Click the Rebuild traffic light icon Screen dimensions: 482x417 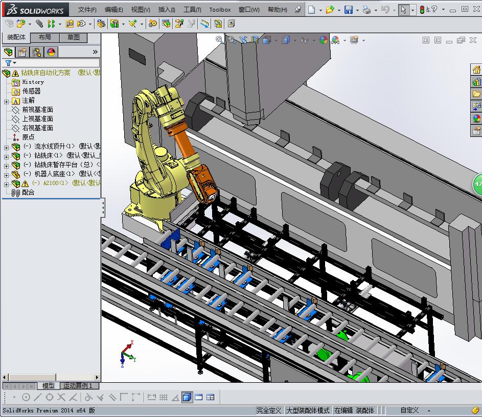pos(422,10)
